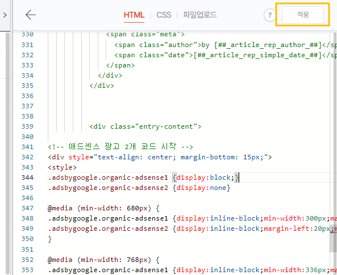337x275 pixels.
Task: Place cursor on div class="entry-content" line
Action: tap(145, 126)
